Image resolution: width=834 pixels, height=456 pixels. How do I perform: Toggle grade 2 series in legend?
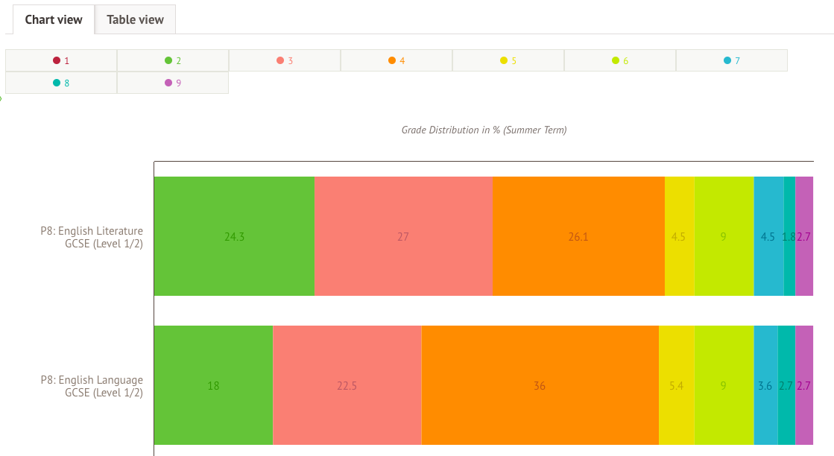tap(173, 60)
